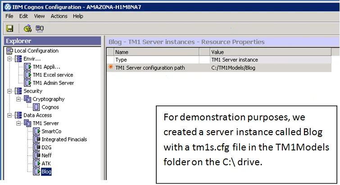Select the Cognos item under Cryptography
The height and width of the screenshot is (185, 340).
coord(50,107)
